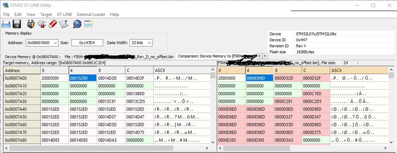
Task: Select the highlighted cell 0800D89D in file pane
Action: (259, 78)
